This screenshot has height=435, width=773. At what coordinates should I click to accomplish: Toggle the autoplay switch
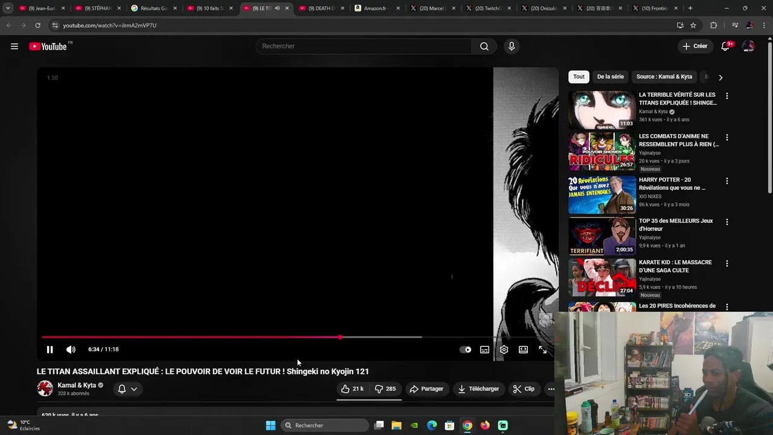[465, 349]
